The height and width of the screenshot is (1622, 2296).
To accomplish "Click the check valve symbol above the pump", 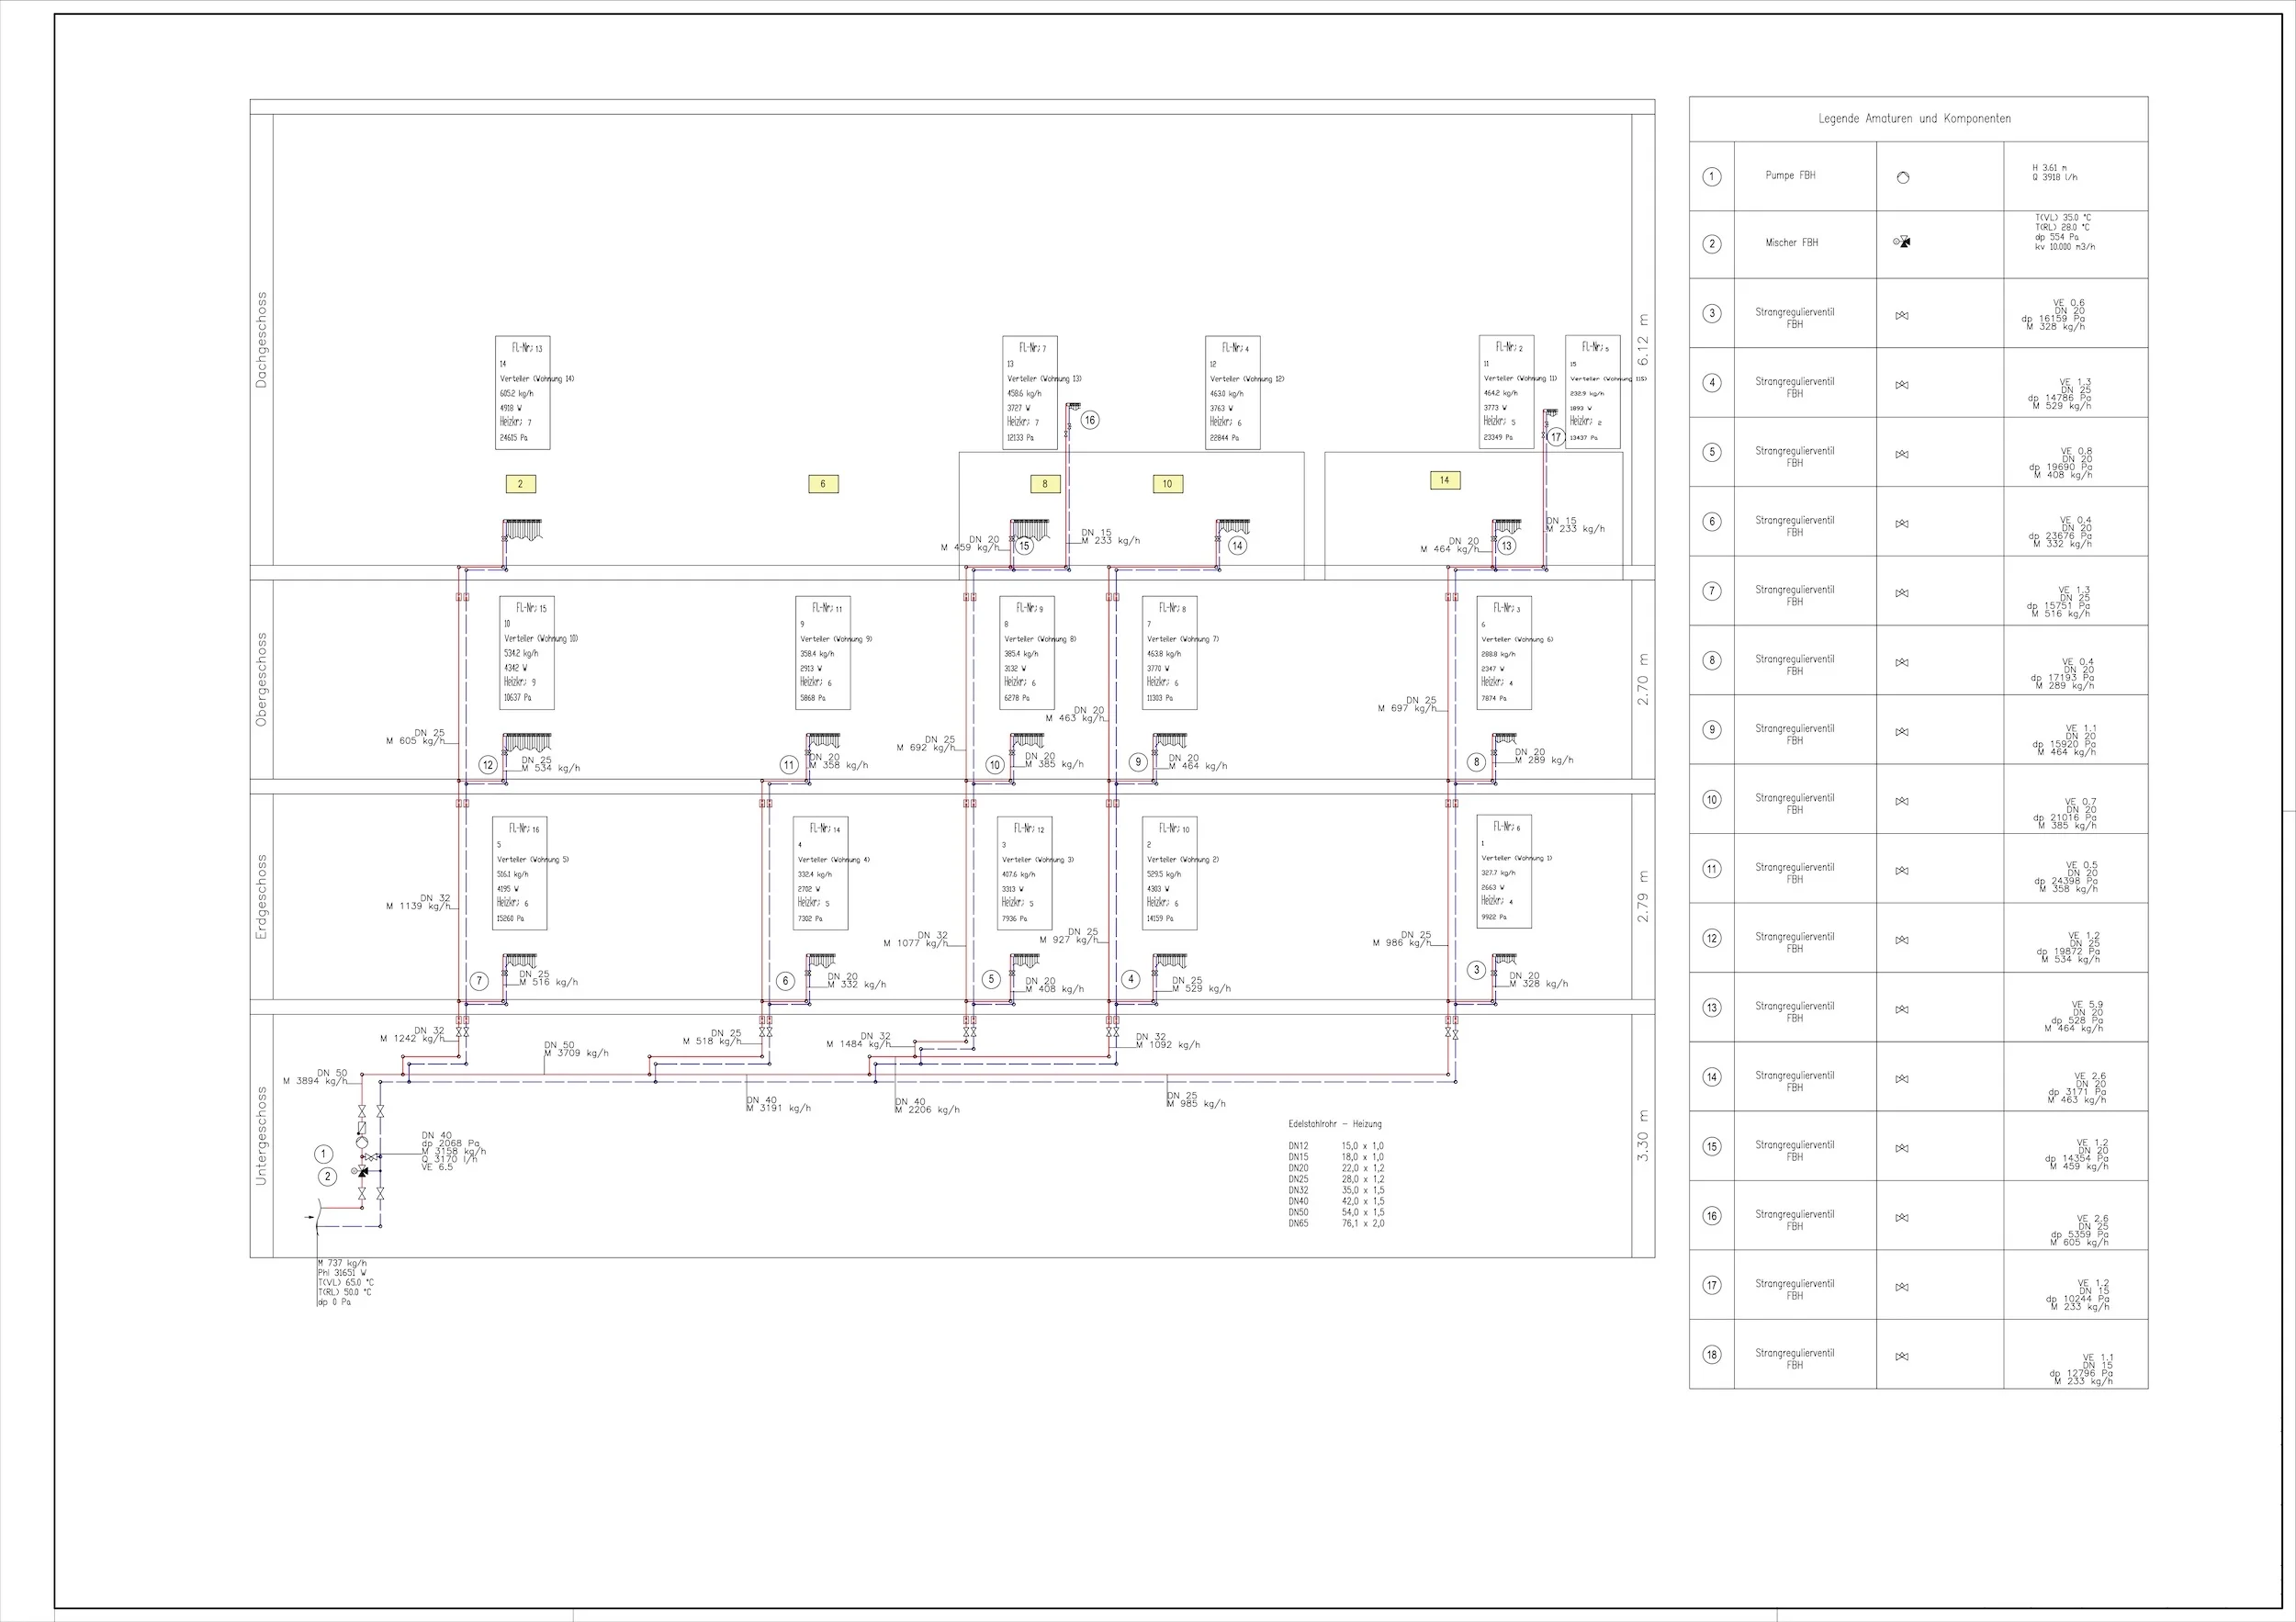I will [x=363, y=1128].
